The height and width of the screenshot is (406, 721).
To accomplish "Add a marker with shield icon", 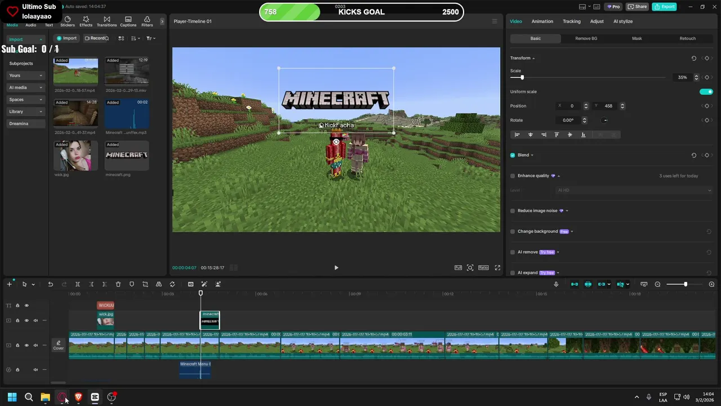I will click(132, 284).
